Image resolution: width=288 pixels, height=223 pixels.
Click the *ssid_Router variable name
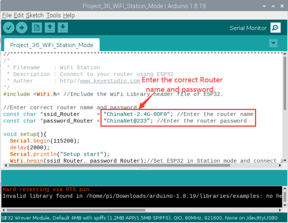click(60, 114)
